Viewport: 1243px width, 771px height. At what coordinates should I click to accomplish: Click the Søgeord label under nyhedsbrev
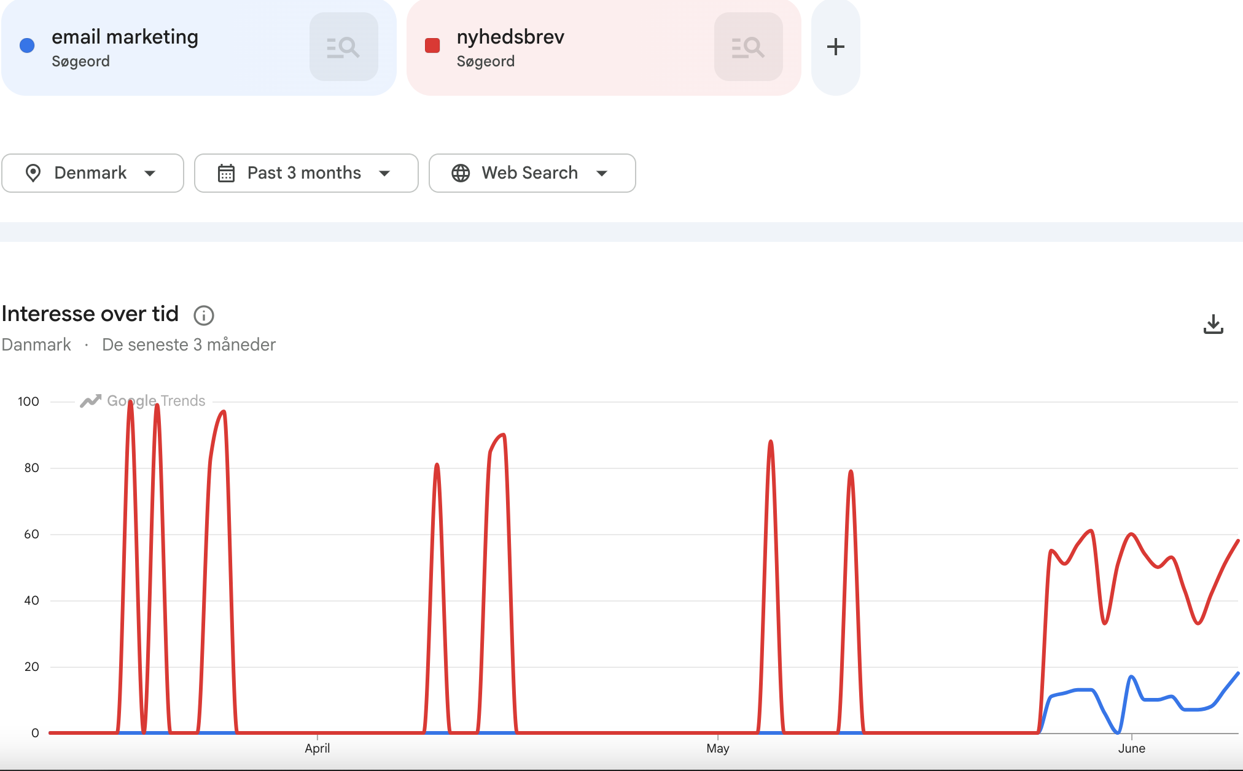tap(486, 61)
